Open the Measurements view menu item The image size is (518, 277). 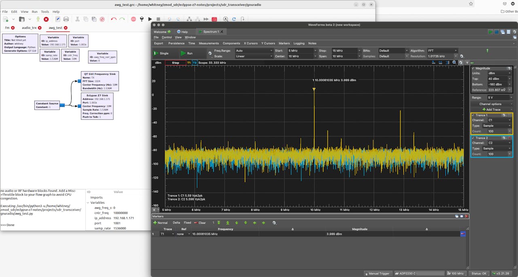pos(209,43)
